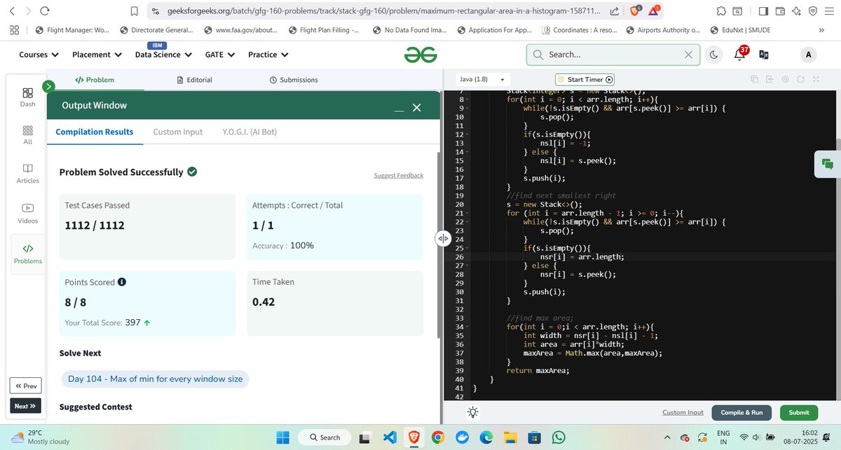Close the Output Window
Image resolution: width=841 pixels, height=450 pixels.
[416, 107]
